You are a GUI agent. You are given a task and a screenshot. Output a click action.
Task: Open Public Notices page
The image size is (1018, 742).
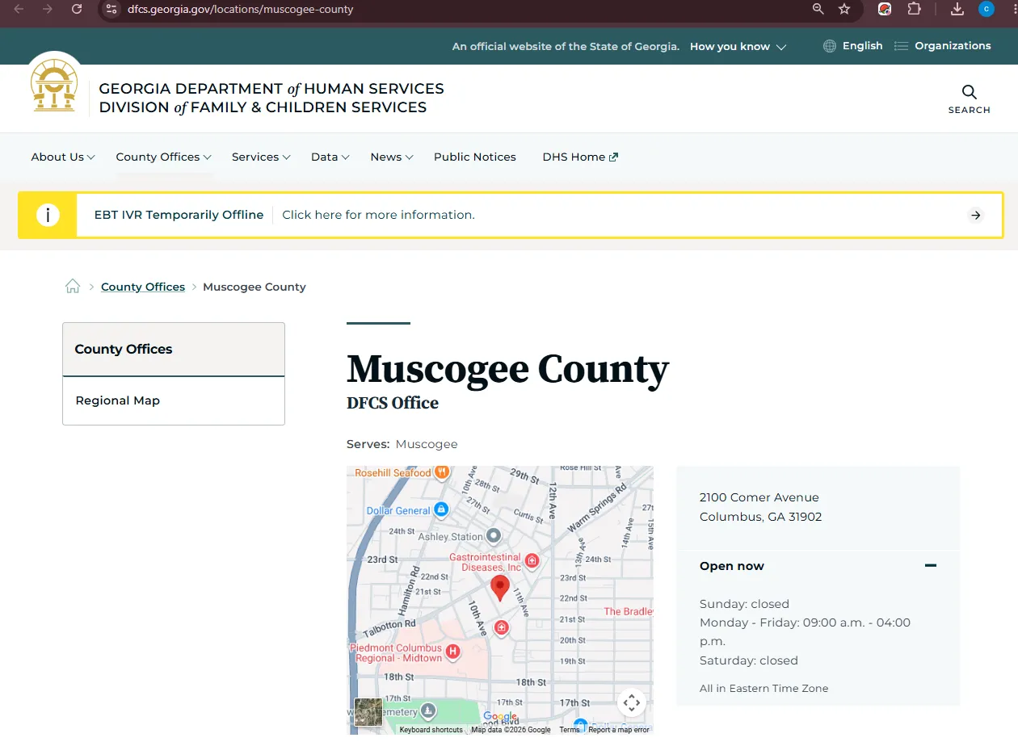click(475, 157)
